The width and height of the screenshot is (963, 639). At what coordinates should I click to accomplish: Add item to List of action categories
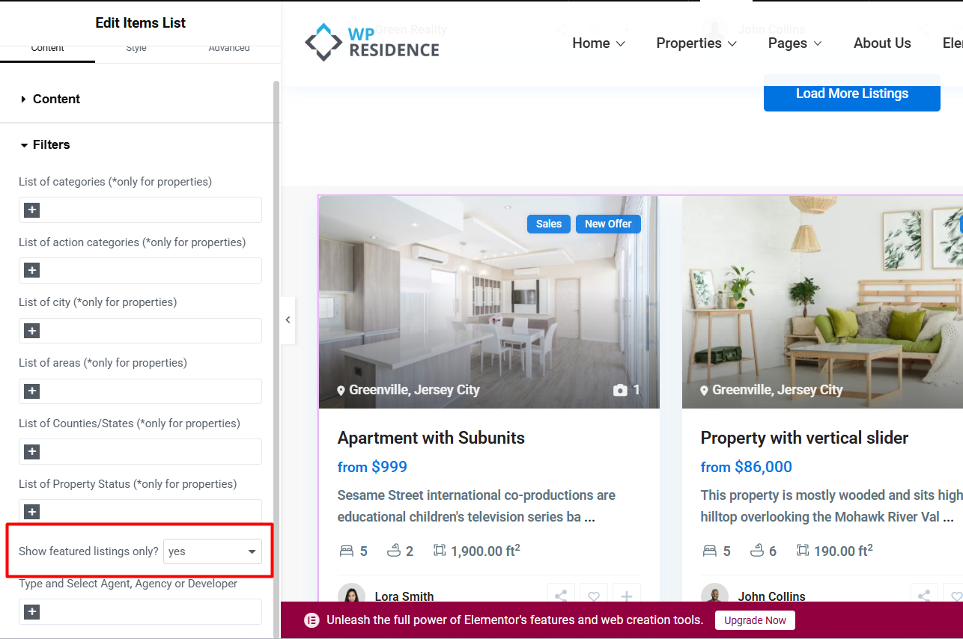pos(31,270)
